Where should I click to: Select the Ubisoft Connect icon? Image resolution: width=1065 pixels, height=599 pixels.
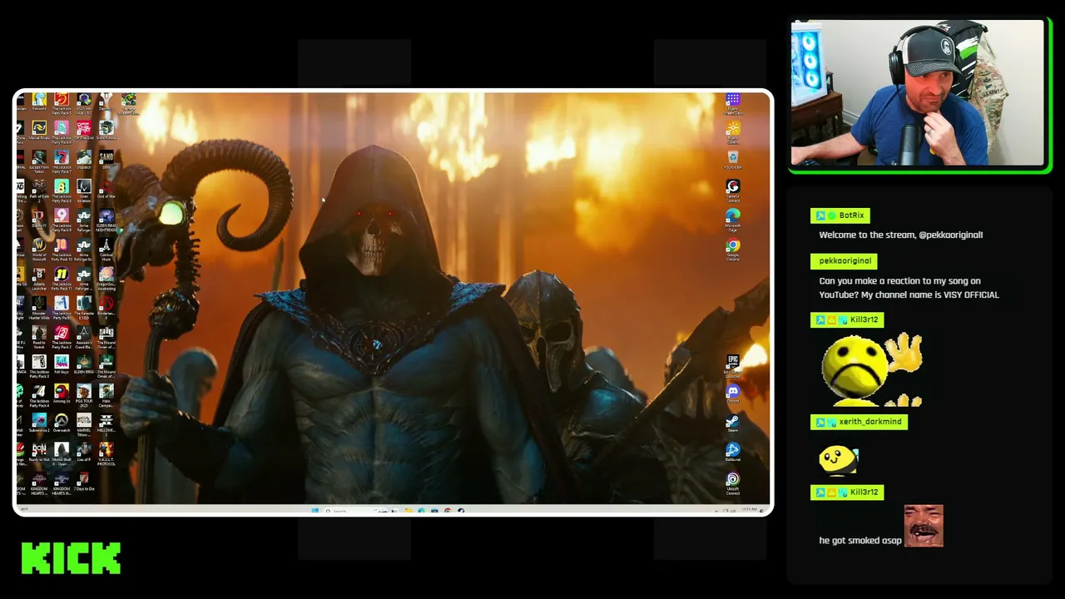tap(732, 483)
